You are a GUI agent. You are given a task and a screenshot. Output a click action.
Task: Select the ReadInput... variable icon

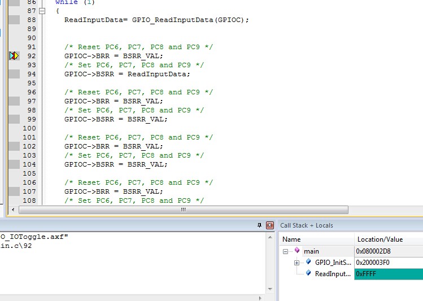click(x=308, y=273)
